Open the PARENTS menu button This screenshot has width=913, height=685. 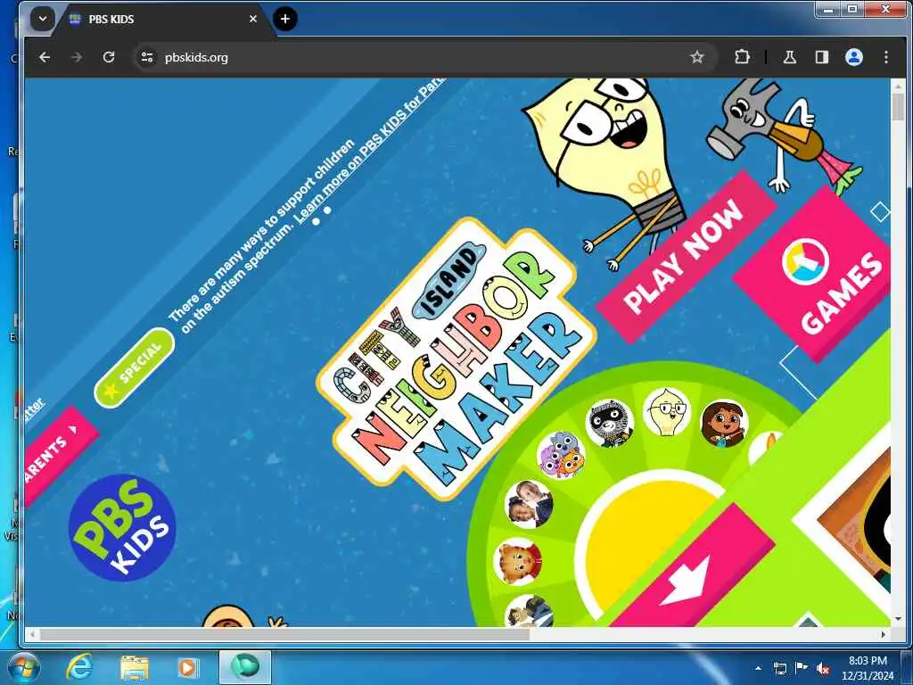58,458
